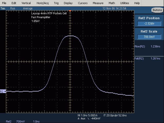164x123 pixels.
Task: Click the Ref2 Scale heading
Action: pyautogui.click(x=149, y=31)
